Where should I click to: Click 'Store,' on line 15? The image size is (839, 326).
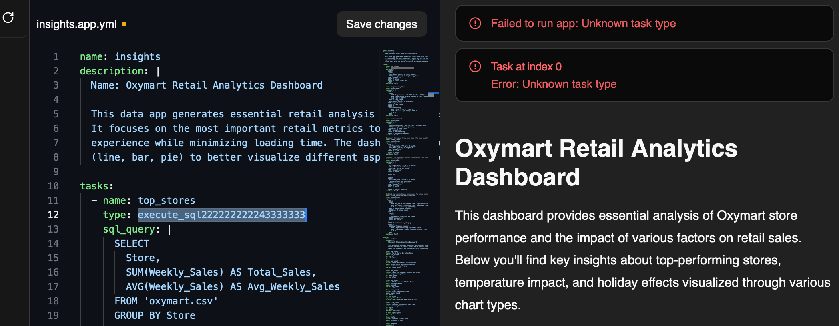(143, 258)
